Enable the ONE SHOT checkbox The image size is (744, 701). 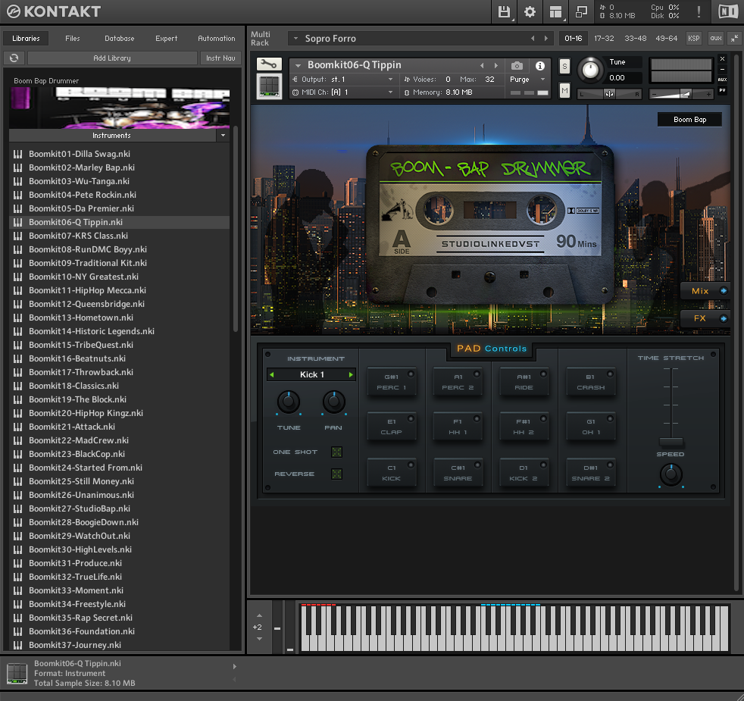click(x=336, y=452)
